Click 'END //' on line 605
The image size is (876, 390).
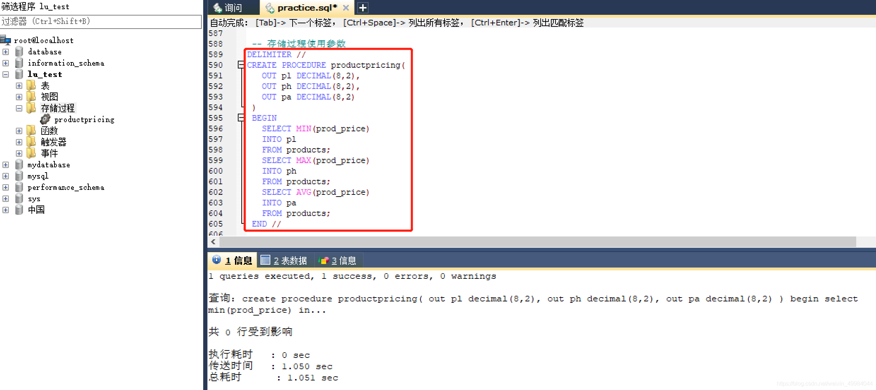coord(266,224)
